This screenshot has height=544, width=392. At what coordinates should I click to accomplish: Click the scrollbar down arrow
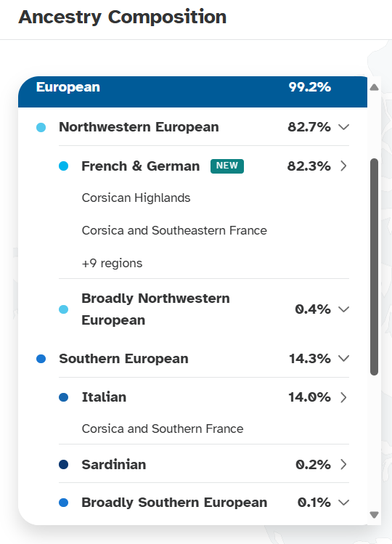tap(374, 515)
